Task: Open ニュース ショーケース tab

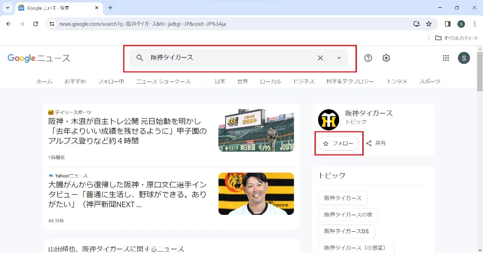Action: [163, 81]
